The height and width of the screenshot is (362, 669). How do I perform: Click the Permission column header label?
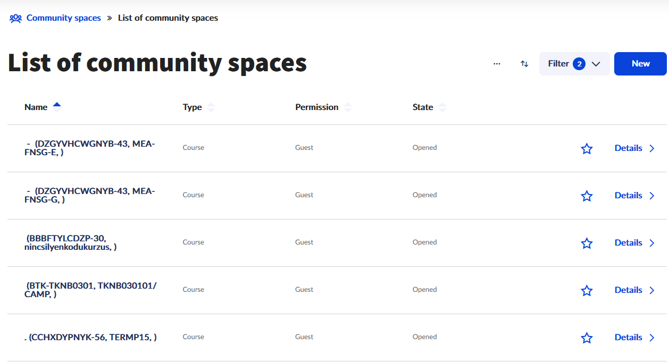pos(316,107)
